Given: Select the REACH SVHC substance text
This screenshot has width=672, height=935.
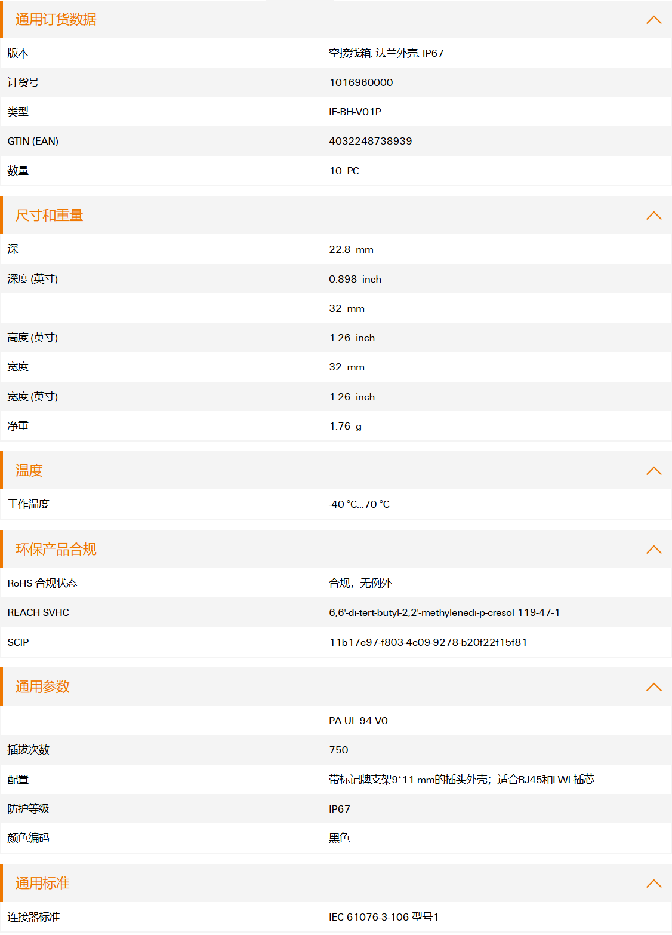Looking at the screenshot, I should pos(445,612).
